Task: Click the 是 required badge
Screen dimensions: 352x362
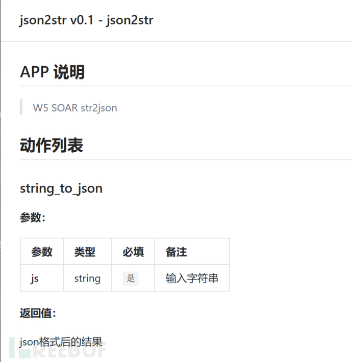Action: (131, 278)
